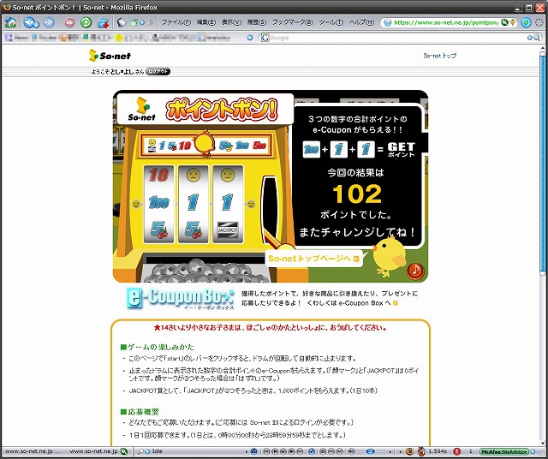
Task: Follow the e-Coupon Box へ link
Action: click(x=368, y=303)
